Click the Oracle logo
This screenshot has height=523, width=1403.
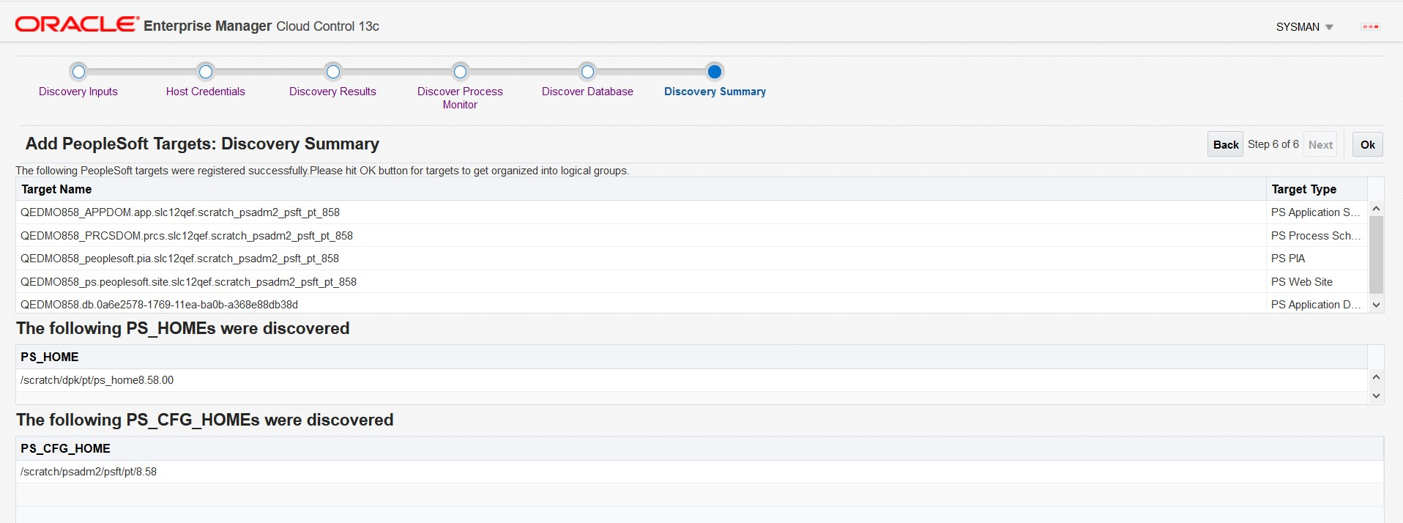[77, 24]
